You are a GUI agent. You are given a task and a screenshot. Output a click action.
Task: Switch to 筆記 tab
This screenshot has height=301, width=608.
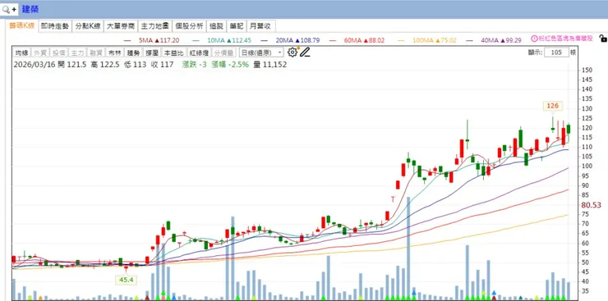(x=237, y=26)
